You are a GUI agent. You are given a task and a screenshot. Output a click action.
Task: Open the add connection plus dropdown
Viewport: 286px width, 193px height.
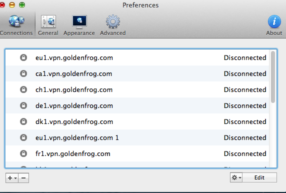12,178
